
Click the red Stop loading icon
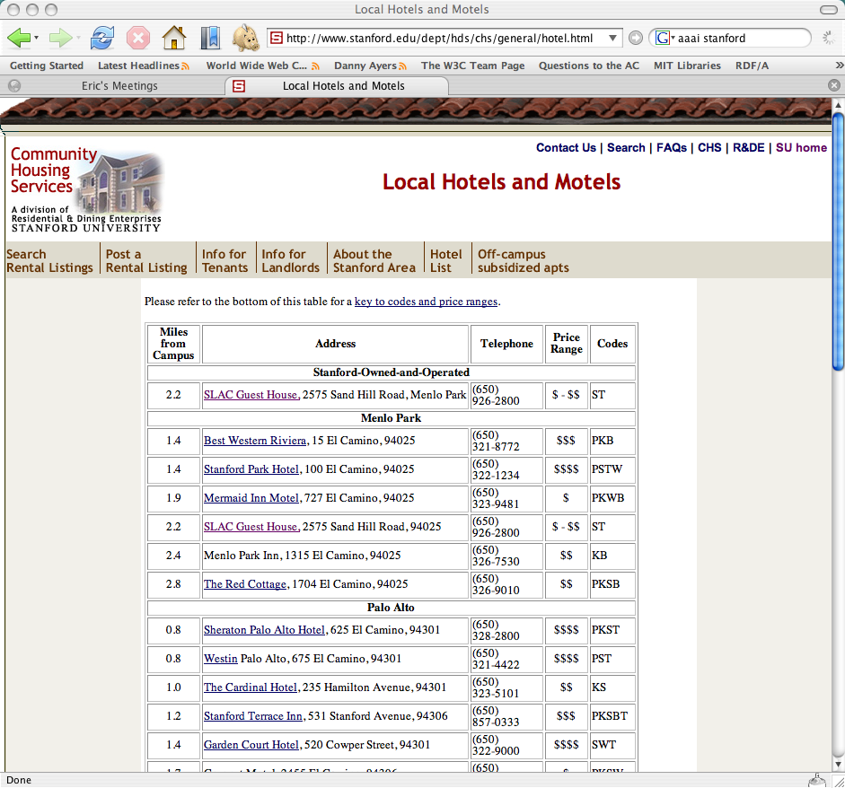137,38
